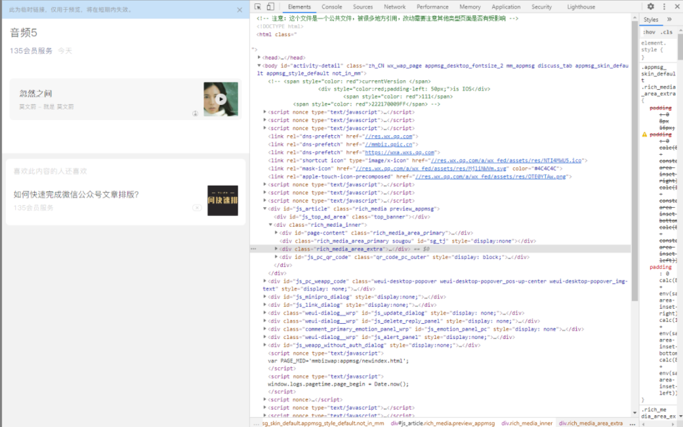Open the DevTools three-dot customize menu

click(x=664, y=7)
